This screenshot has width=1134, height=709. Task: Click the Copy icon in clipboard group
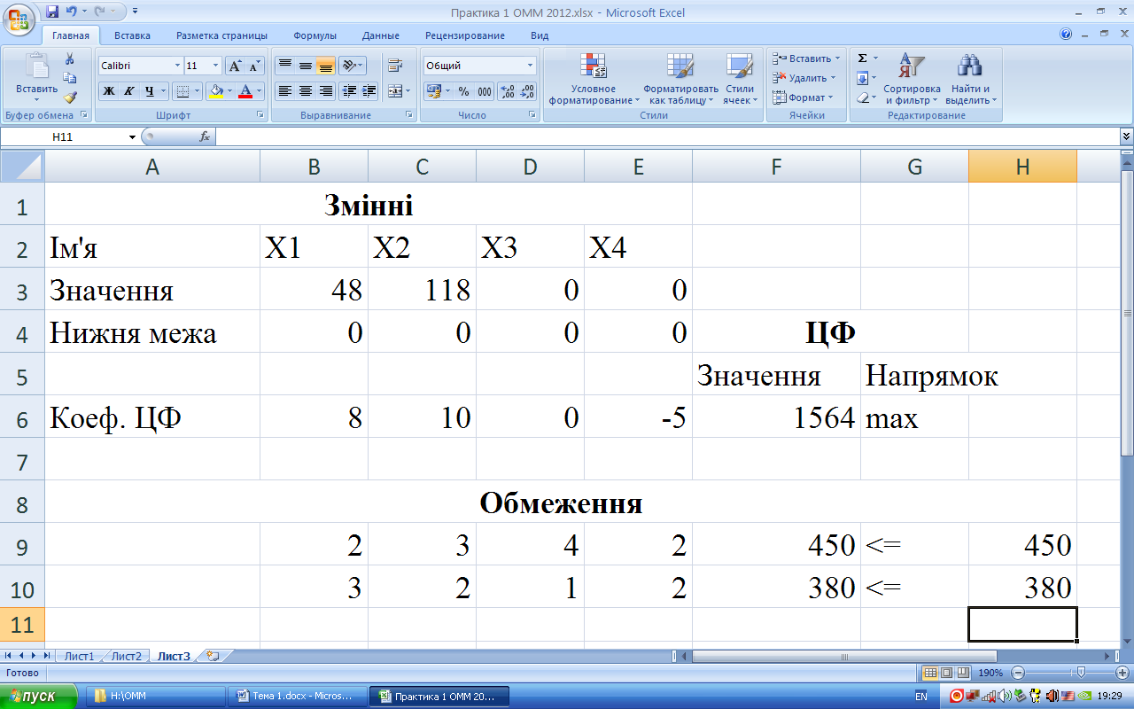[70, 78]
